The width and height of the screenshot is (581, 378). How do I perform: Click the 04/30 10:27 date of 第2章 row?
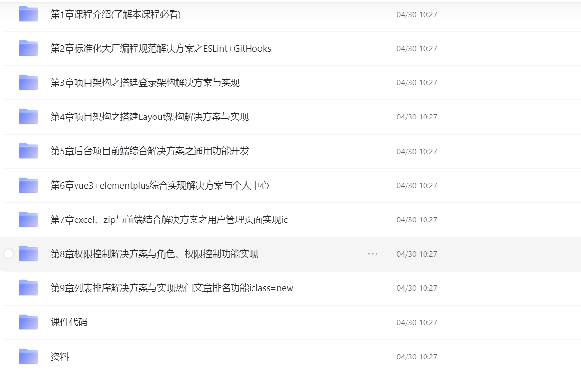[417, 49]
